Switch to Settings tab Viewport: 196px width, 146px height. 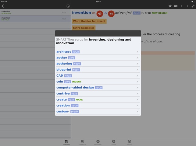(x=129, y=142)
